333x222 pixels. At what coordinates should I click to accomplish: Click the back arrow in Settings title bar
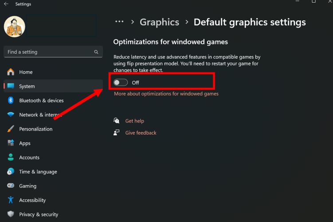pos(6,4)
